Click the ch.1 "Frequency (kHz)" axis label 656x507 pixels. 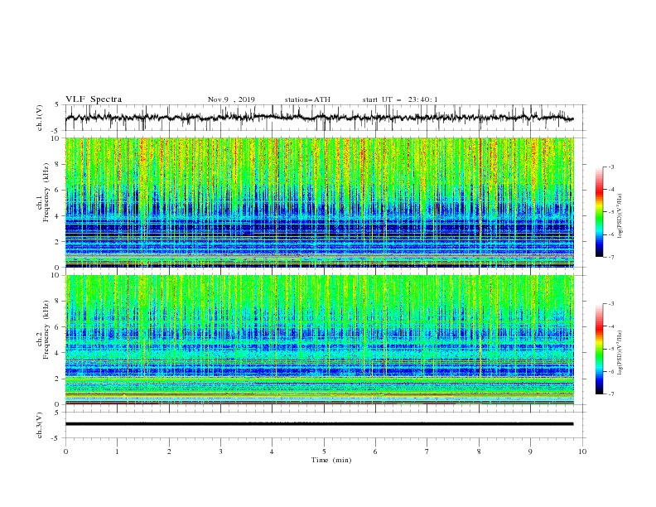click(x=46, y=192)
